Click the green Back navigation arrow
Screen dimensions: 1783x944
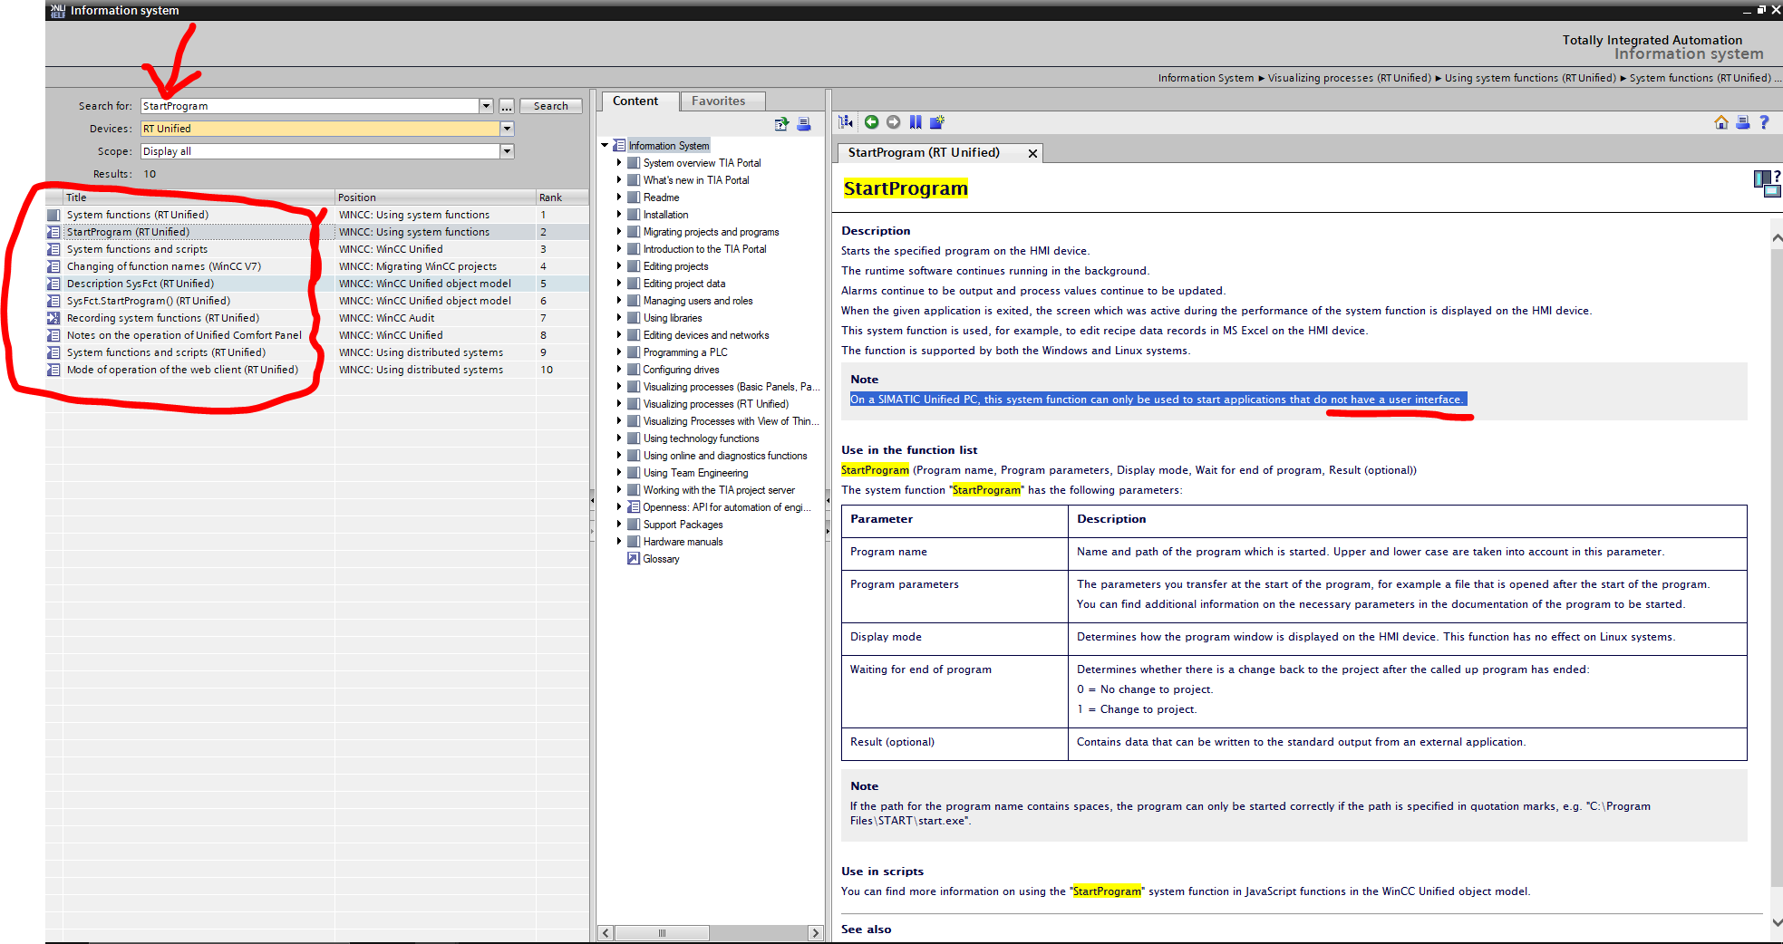point(871,122)
